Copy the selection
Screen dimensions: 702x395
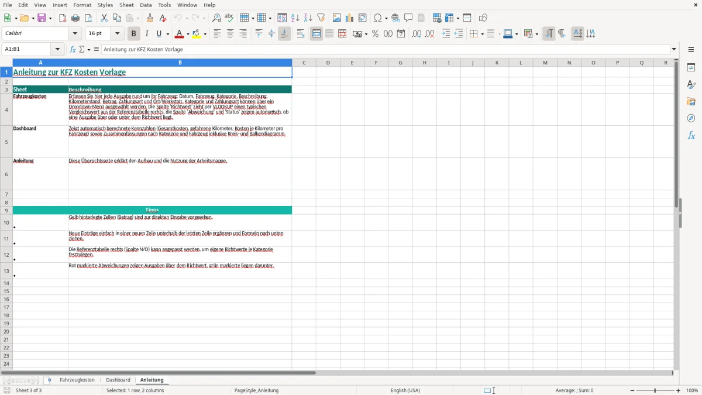point(117,18)
